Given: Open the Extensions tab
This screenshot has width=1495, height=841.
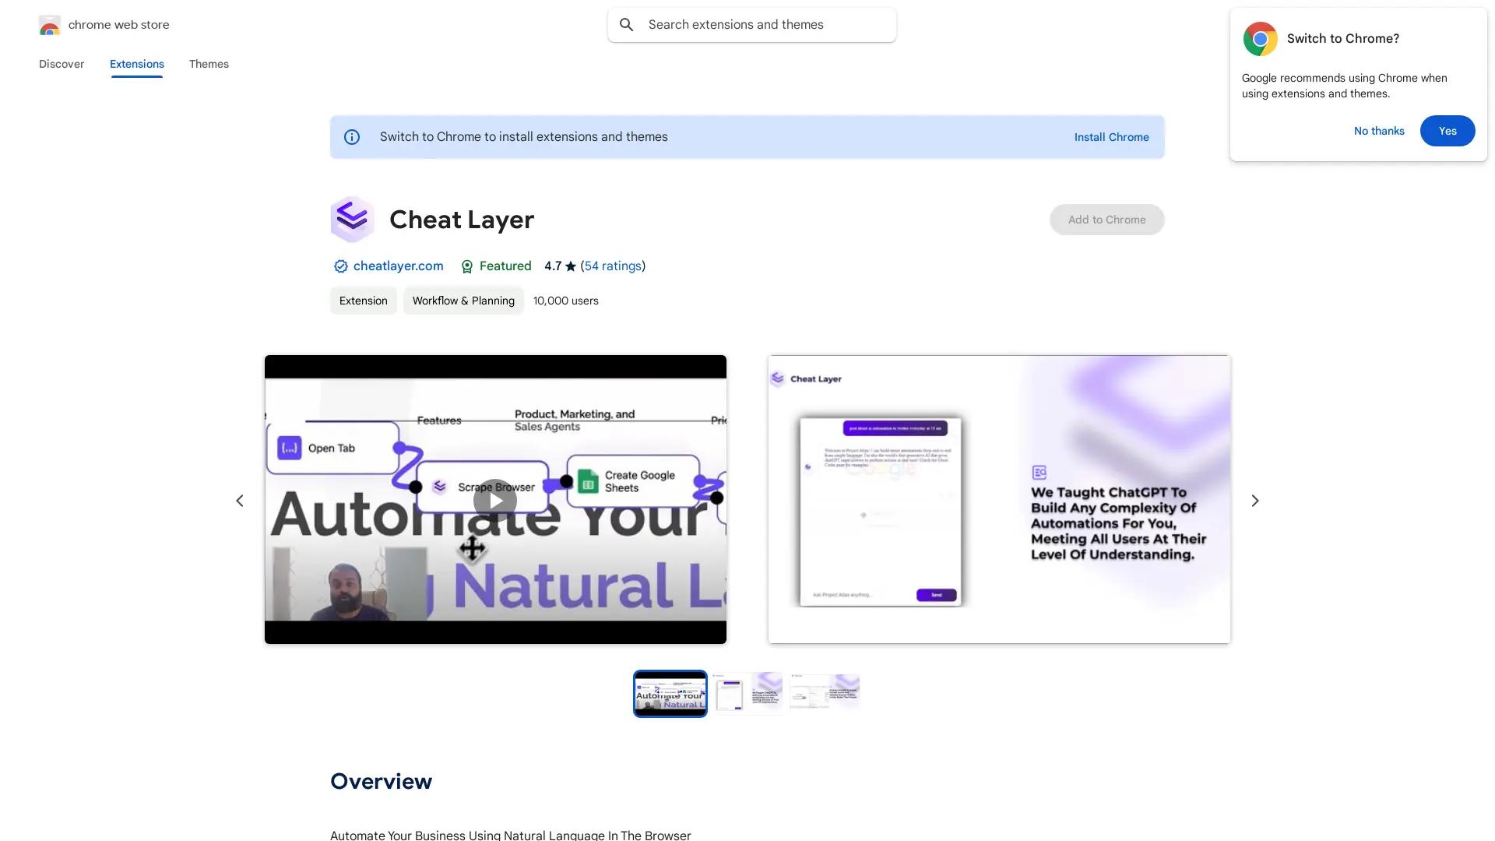Looking at the screenshot, I should [x=137, y=64].
